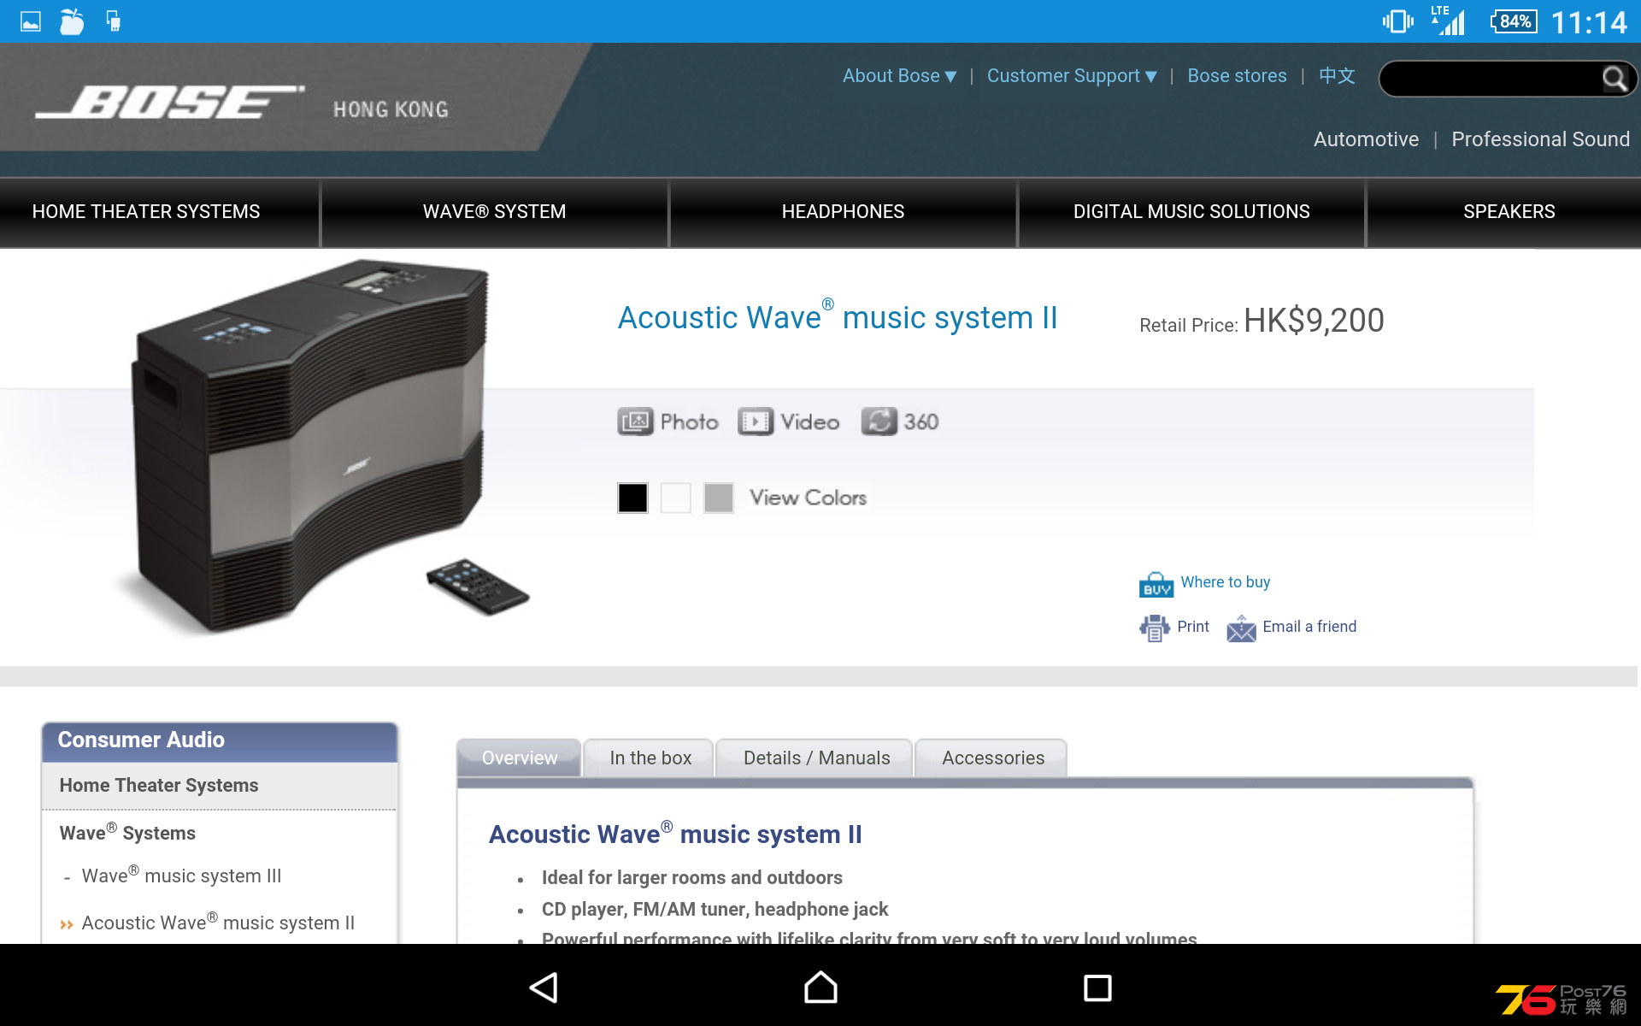Open the 360 view icon
The width and height of the screenshot is (1641, 1026).
click(879, 422)
